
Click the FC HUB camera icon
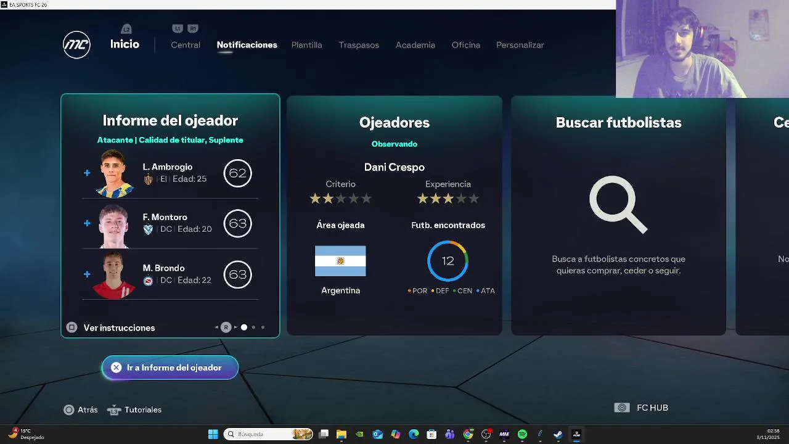pyautogui.click(x=622, y=408)
